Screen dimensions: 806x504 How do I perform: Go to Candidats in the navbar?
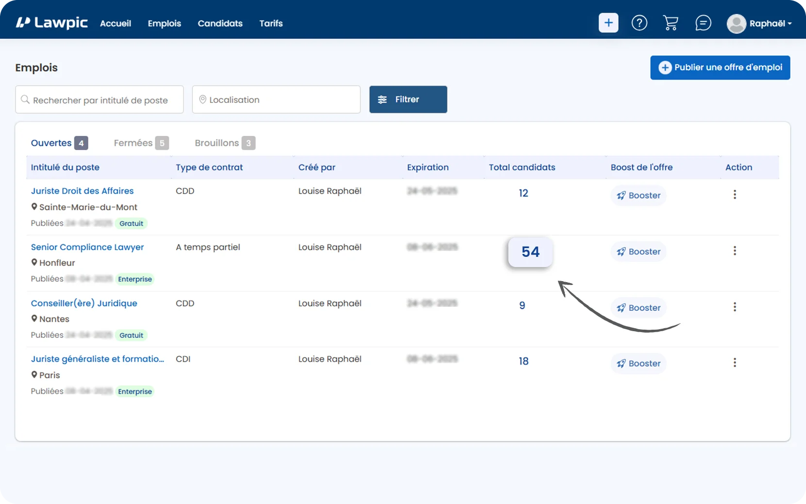[x=220, y=23]
